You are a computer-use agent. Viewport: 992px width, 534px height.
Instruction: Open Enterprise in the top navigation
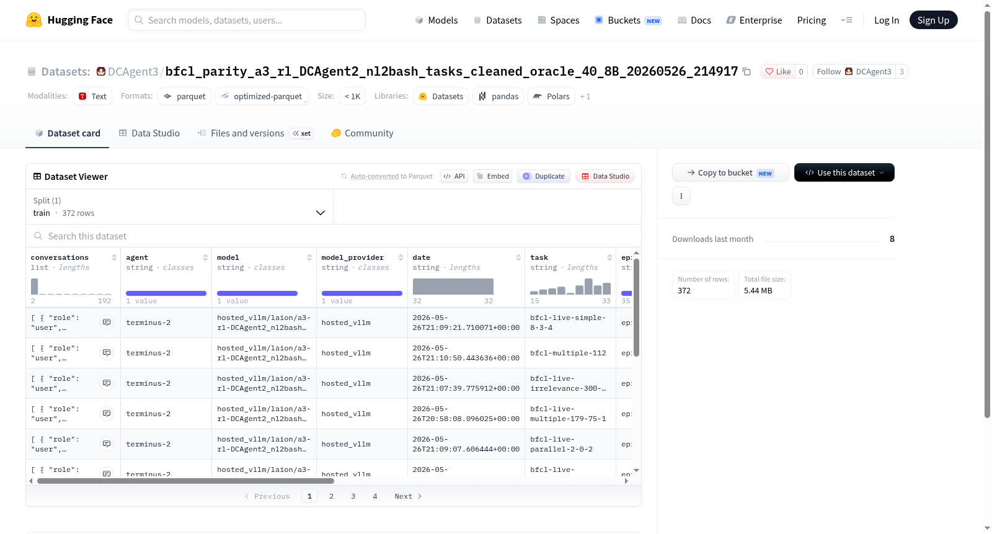click(x=755, y=20)
